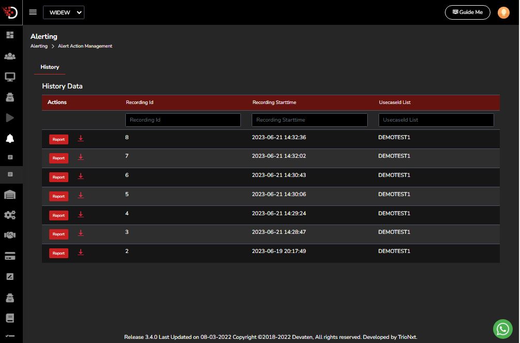Download recording 8 data
Image resolution: width=520 pixels, height=343 pixels.
(x=81, y=139)
